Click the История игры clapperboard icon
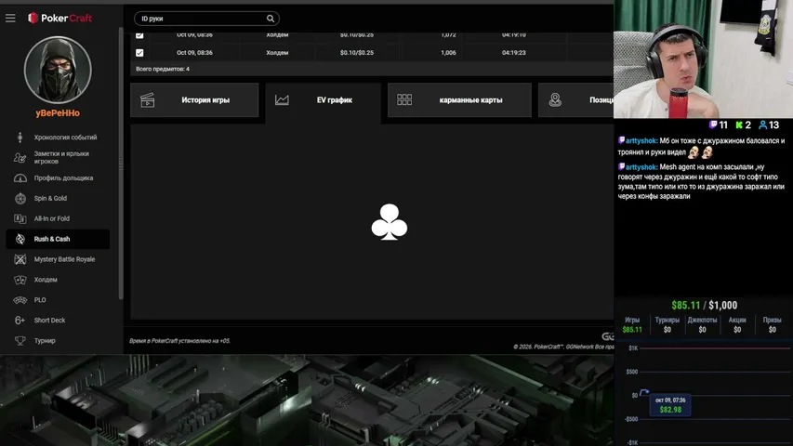 [147, 100]
